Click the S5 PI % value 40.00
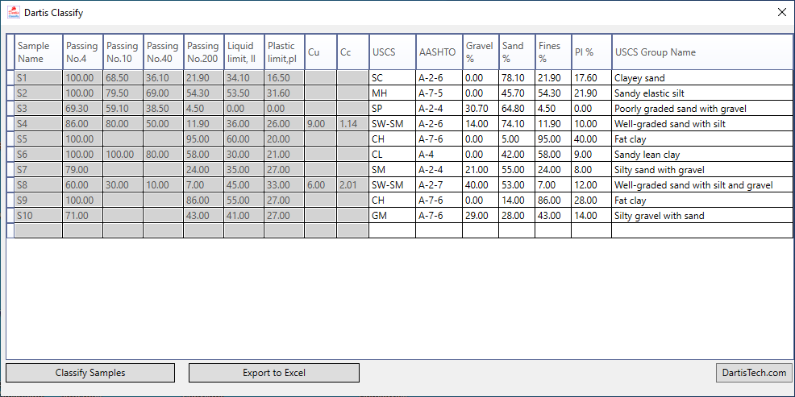 click(592, 139)
